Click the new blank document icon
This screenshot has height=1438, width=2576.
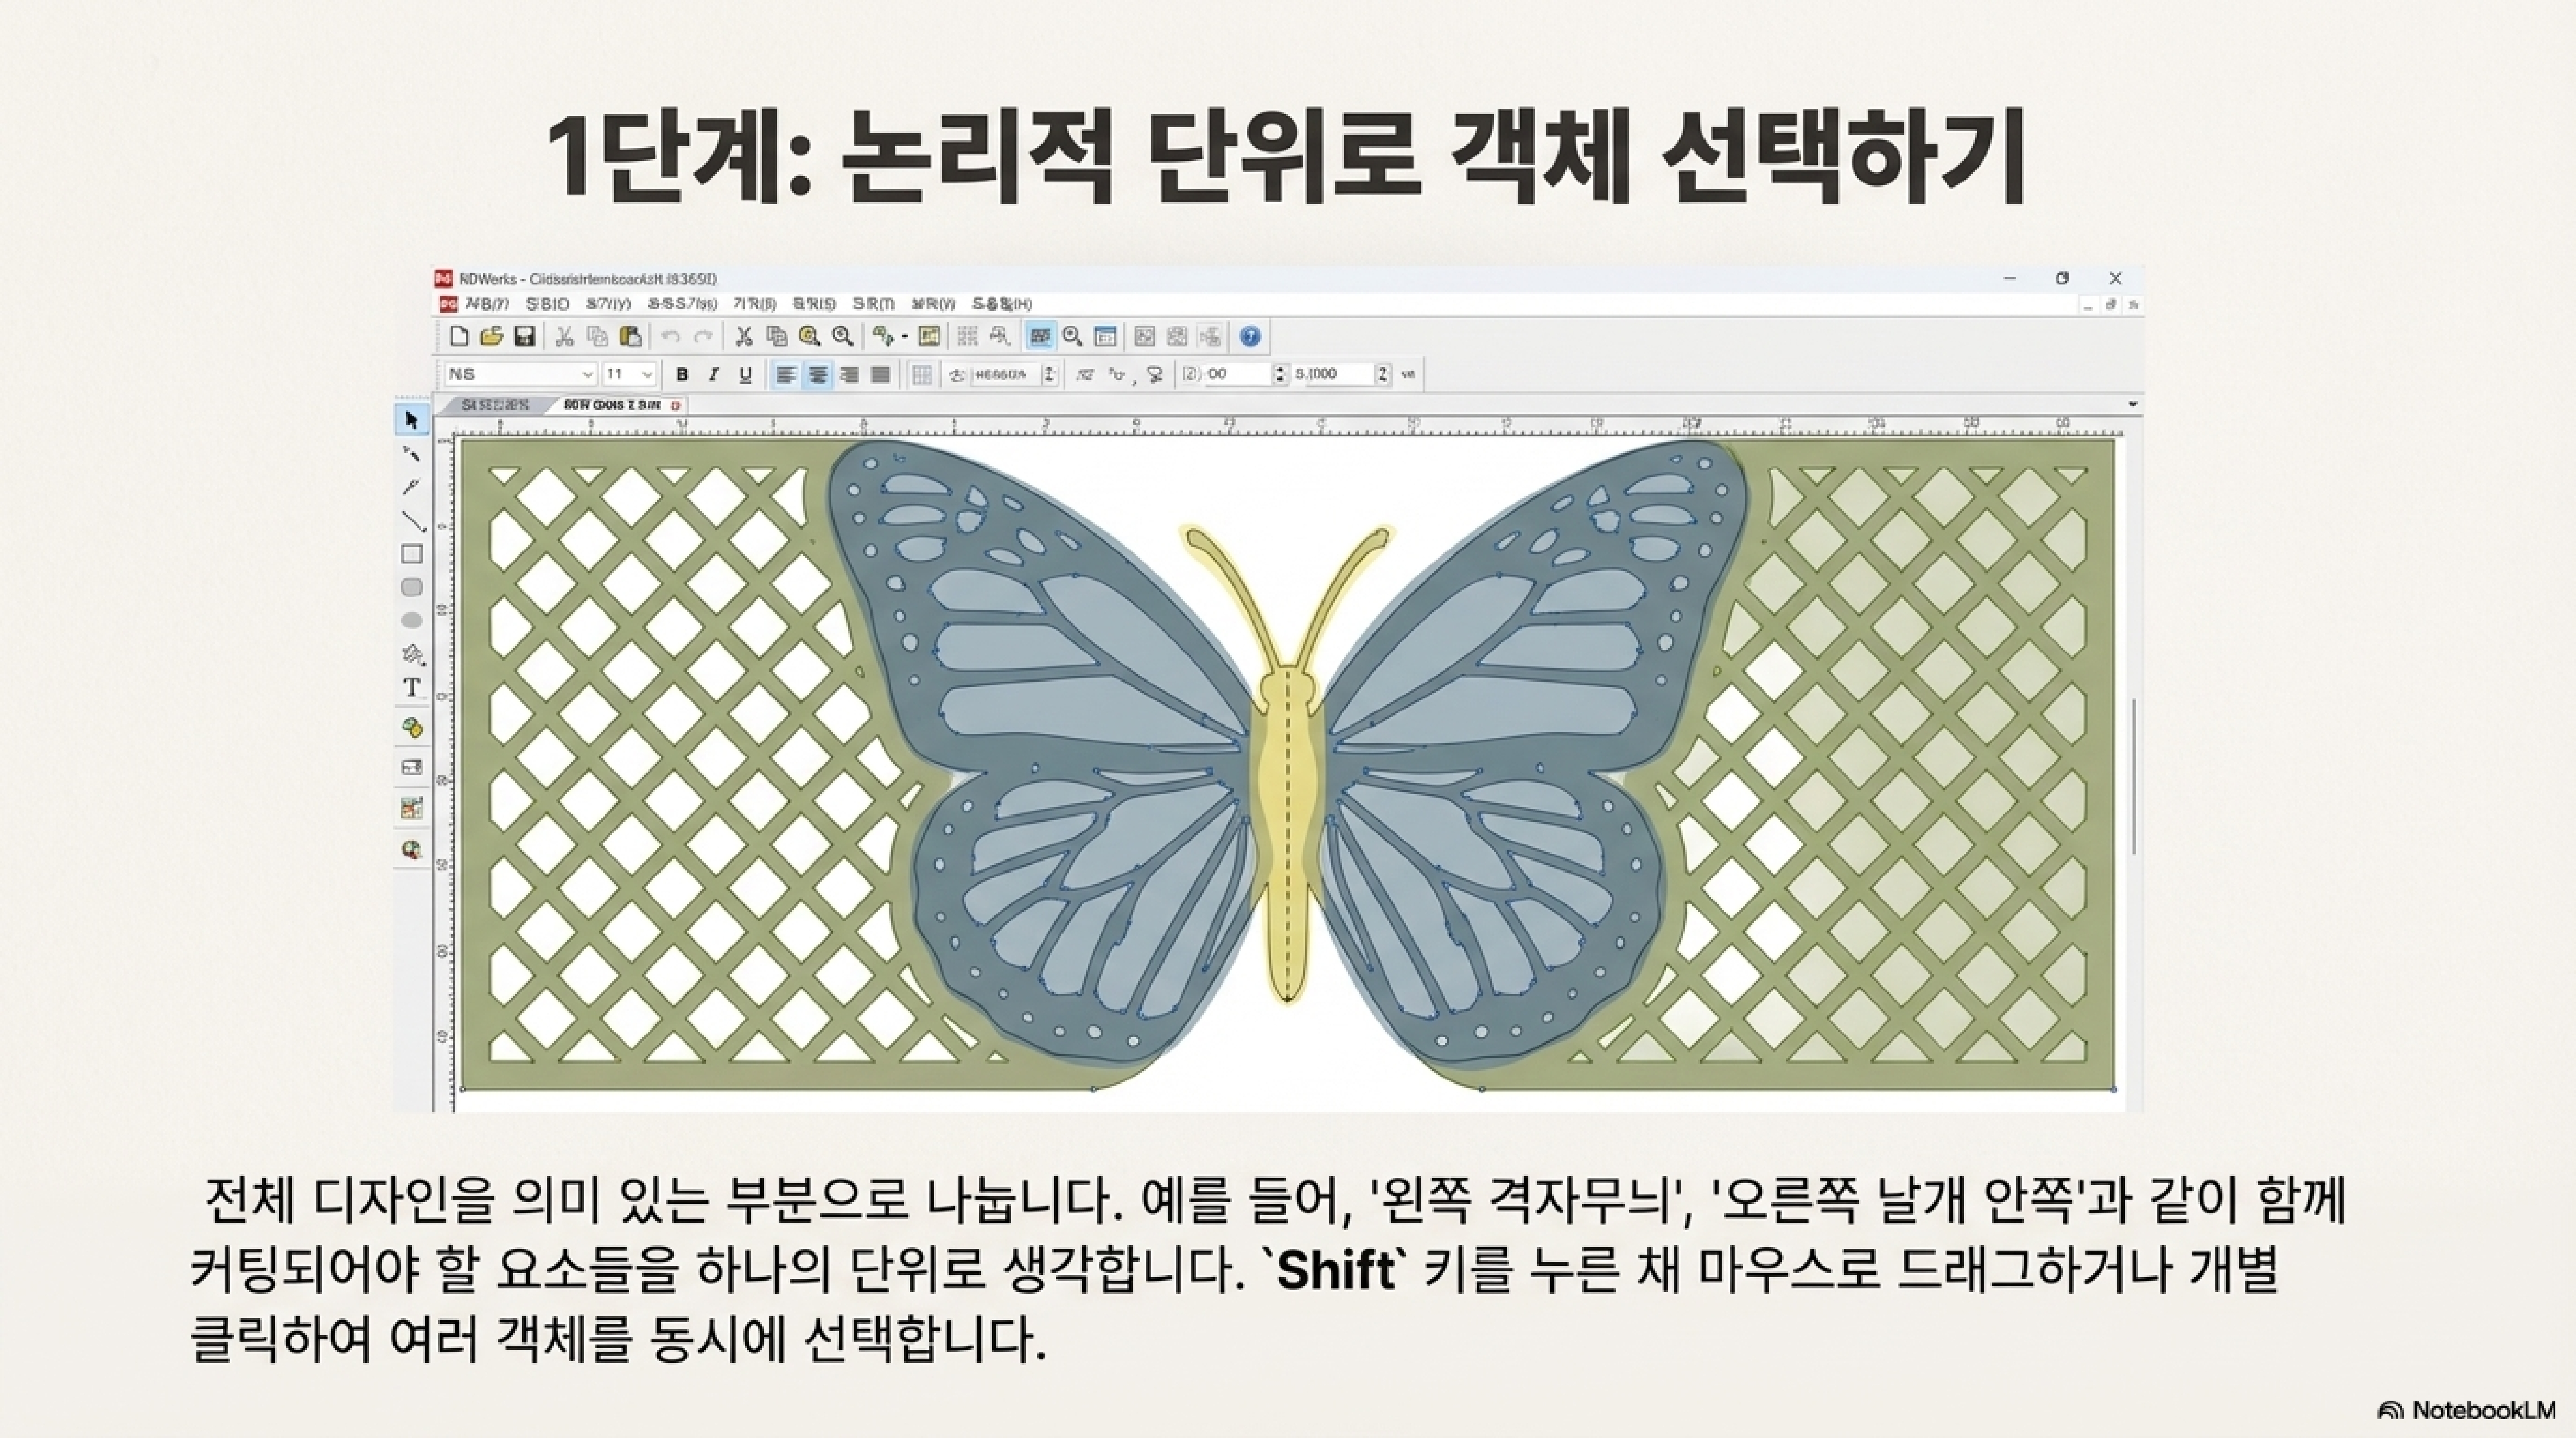459,337
